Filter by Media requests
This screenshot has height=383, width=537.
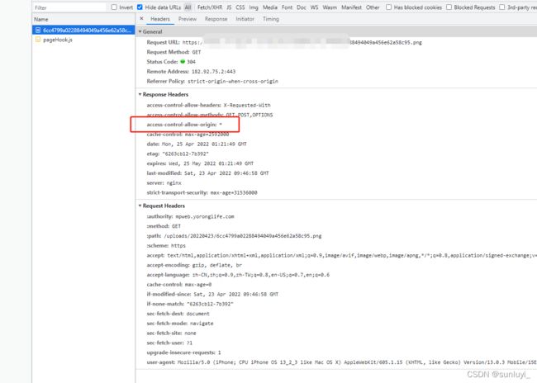(x=270, y=7)
